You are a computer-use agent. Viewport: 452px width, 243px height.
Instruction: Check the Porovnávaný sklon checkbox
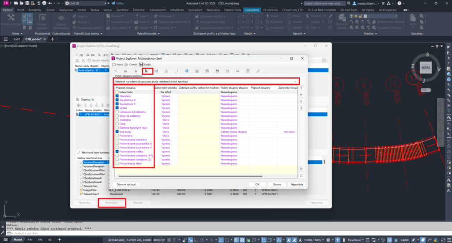pos(117,163)
